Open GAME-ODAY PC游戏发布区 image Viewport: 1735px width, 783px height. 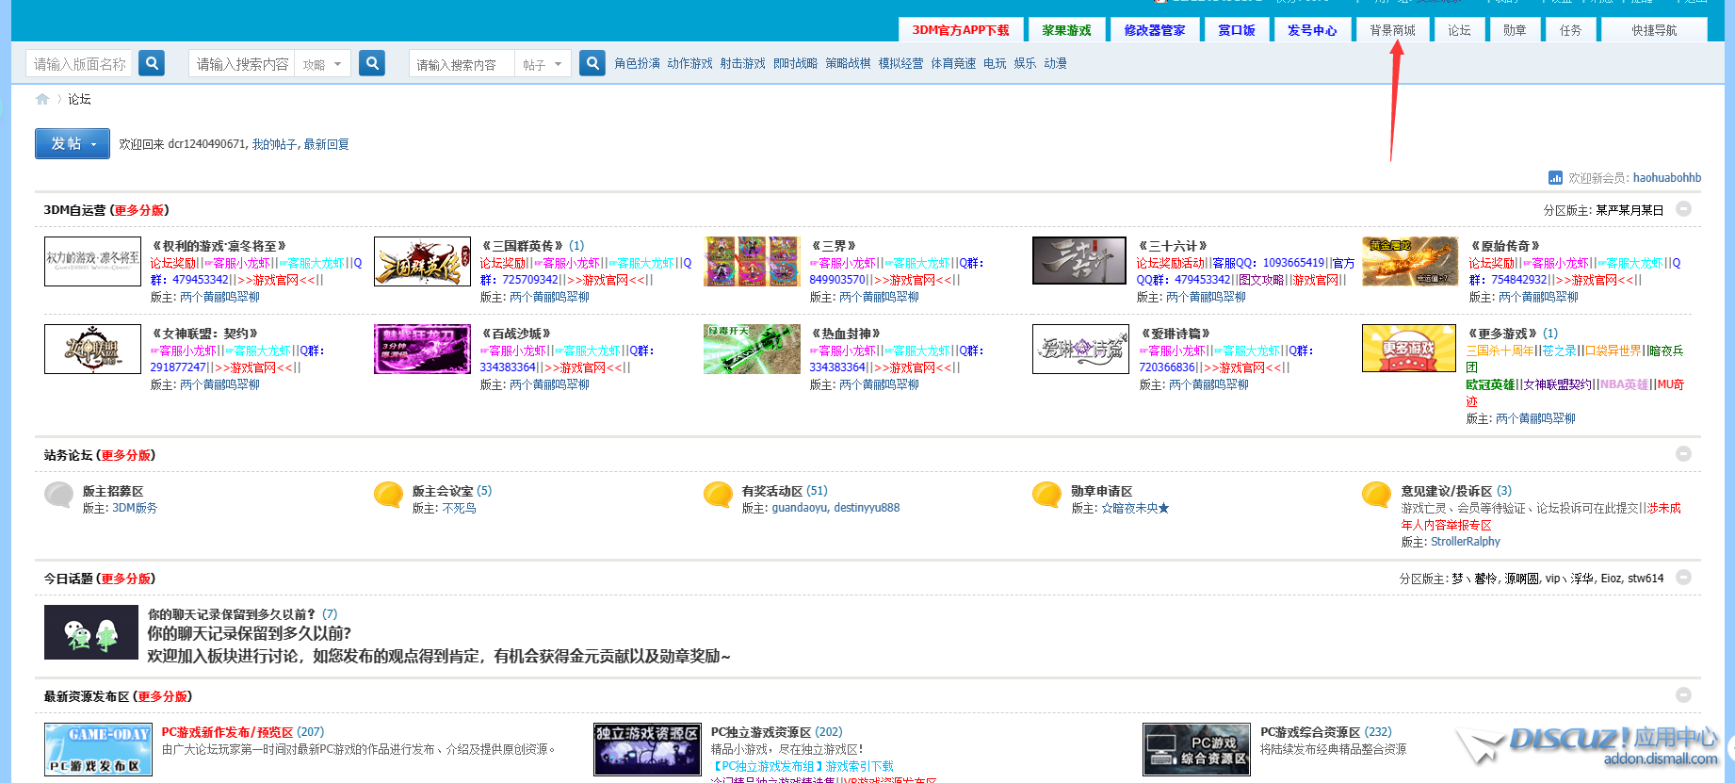coord(98,749)
